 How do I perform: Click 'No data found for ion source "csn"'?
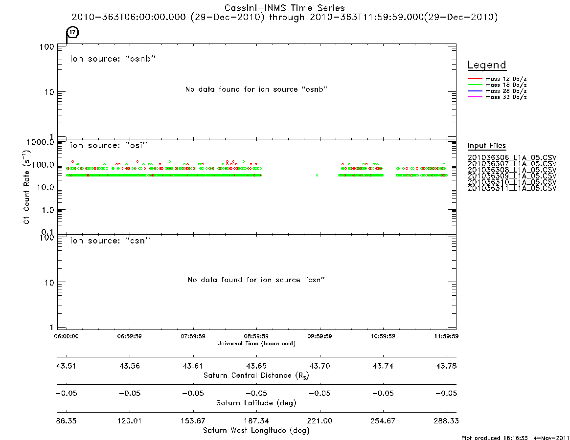pos(256,280)
